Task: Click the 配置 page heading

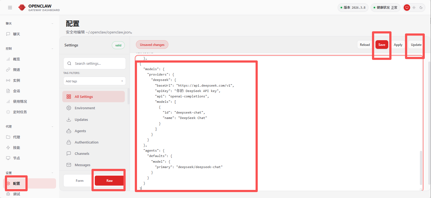Action: tap(73, 24)
